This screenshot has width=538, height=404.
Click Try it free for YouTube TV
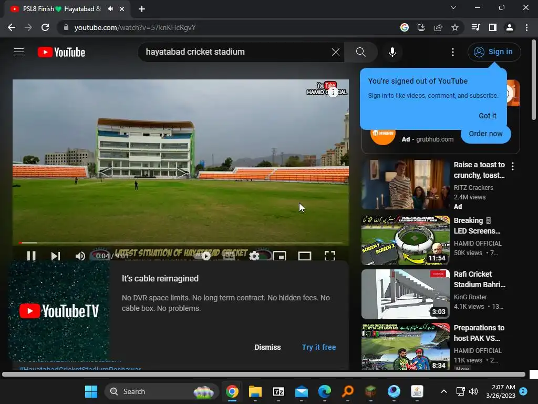coord(319,347)
